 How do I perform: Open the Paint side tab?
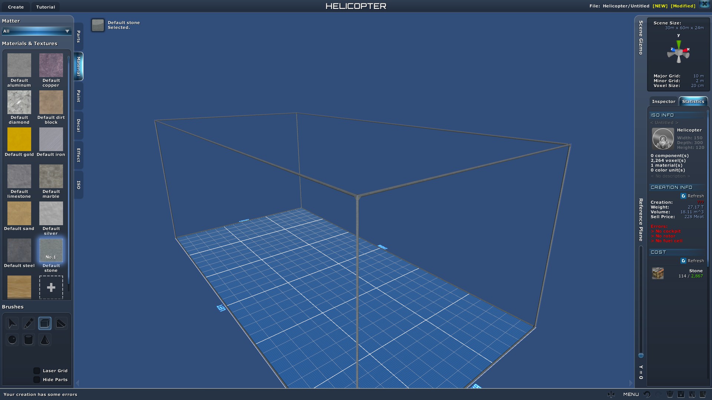coord(79,96)
